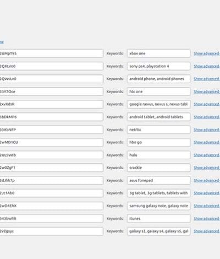Open Show advanced for the crackle row

[x=207, y=168]
